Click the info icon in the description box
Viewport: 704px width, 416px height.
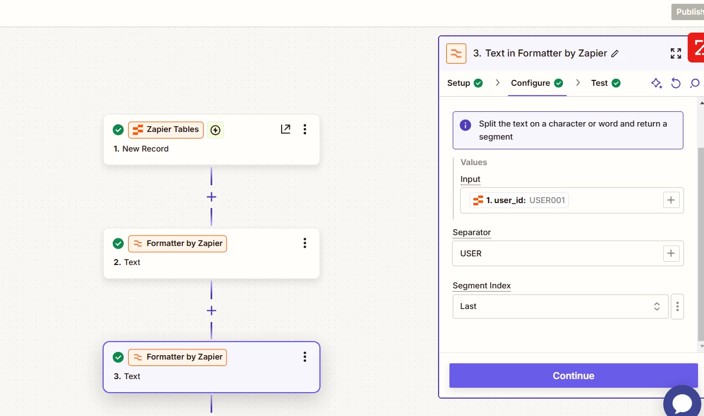click(x=465, y=125)
